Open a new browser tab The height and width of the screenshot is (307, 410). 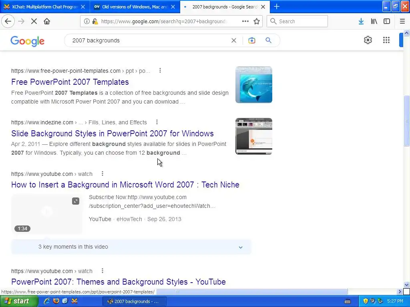pos(277,6)
